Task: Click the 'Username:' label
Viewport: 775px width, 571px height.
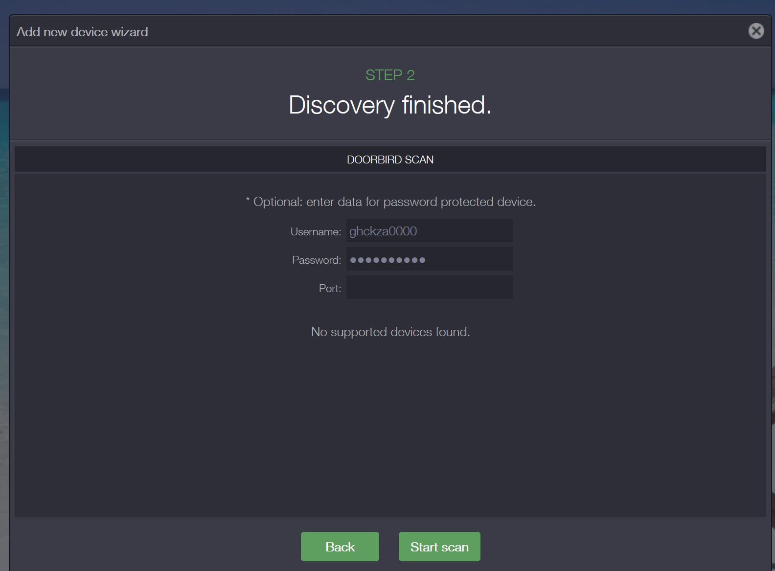Action: click(x=316, y=231)
